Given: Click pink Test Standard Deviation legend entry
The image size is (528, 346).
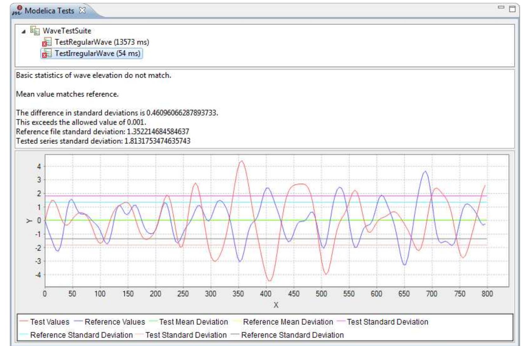Looking at the screenshot, I should point(181,335).
